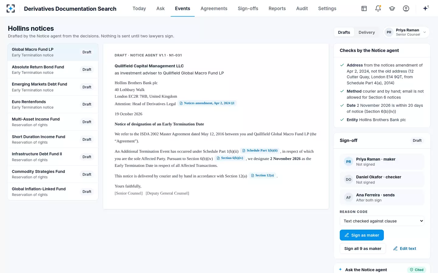Open the Notices amendment Apr 2, 2024 §1 citation
The width and height of the screenshot is (438, 273).
click(207, 103)
